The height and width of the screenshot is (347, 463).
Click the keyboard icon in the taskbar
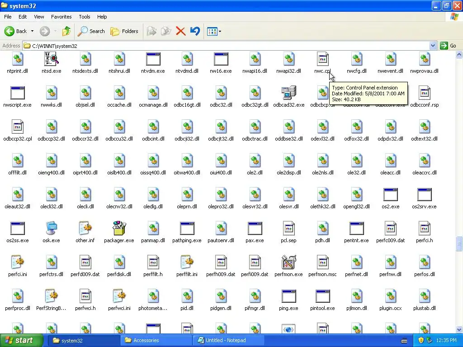click(x=404, y=341)
